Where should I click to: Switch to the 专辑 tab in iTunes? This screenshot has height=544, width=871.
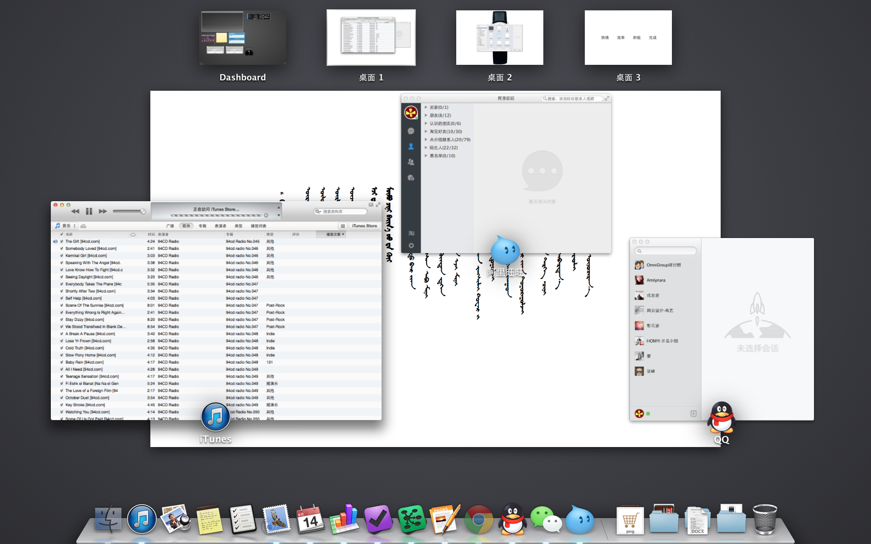tap(202, 226)
